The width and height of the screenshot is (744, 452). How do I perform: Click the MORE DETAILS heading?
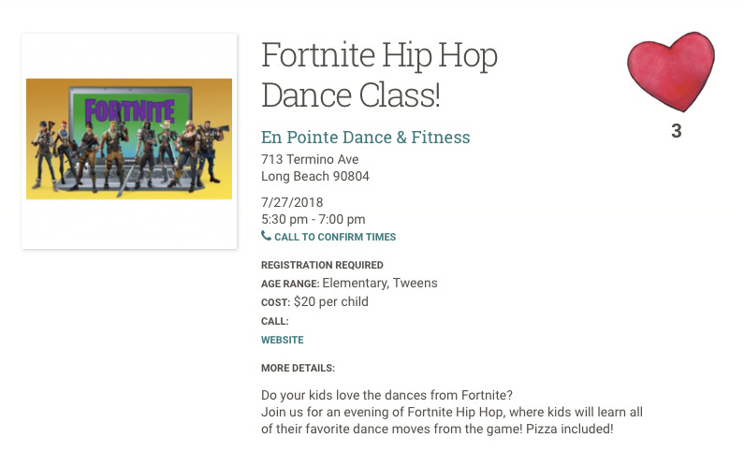click(x=298, y=368)
